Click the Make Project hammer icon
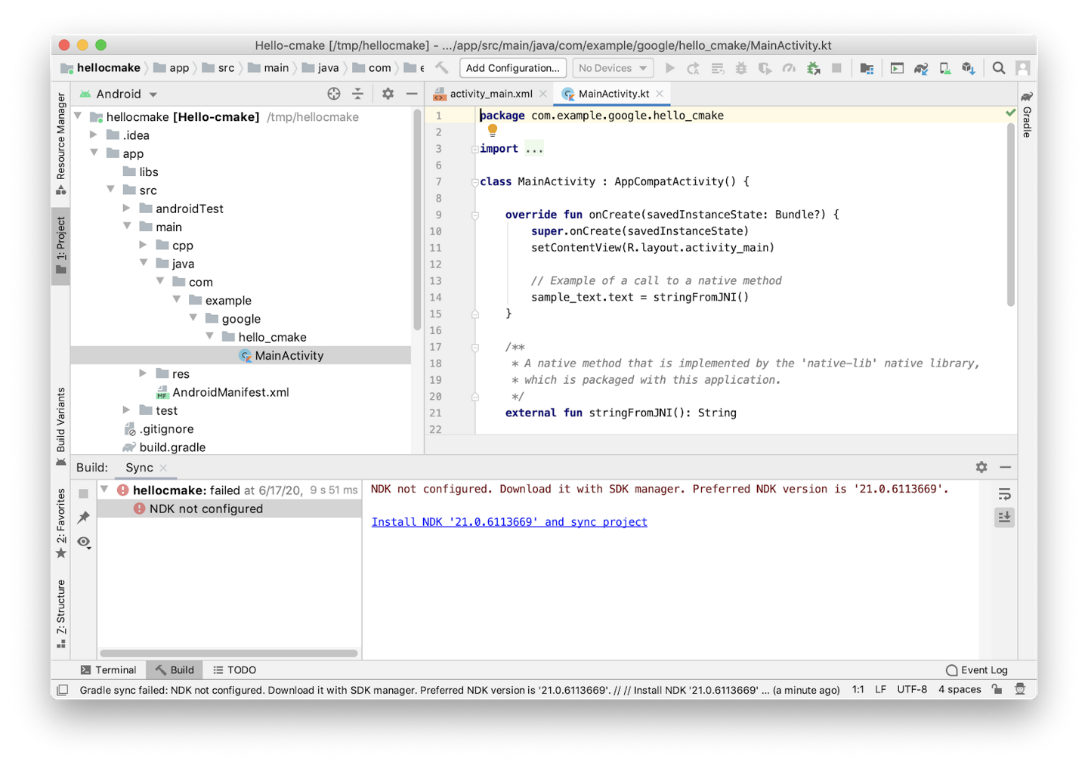Viewport: 1088px width, 767px height. (442, 68)
